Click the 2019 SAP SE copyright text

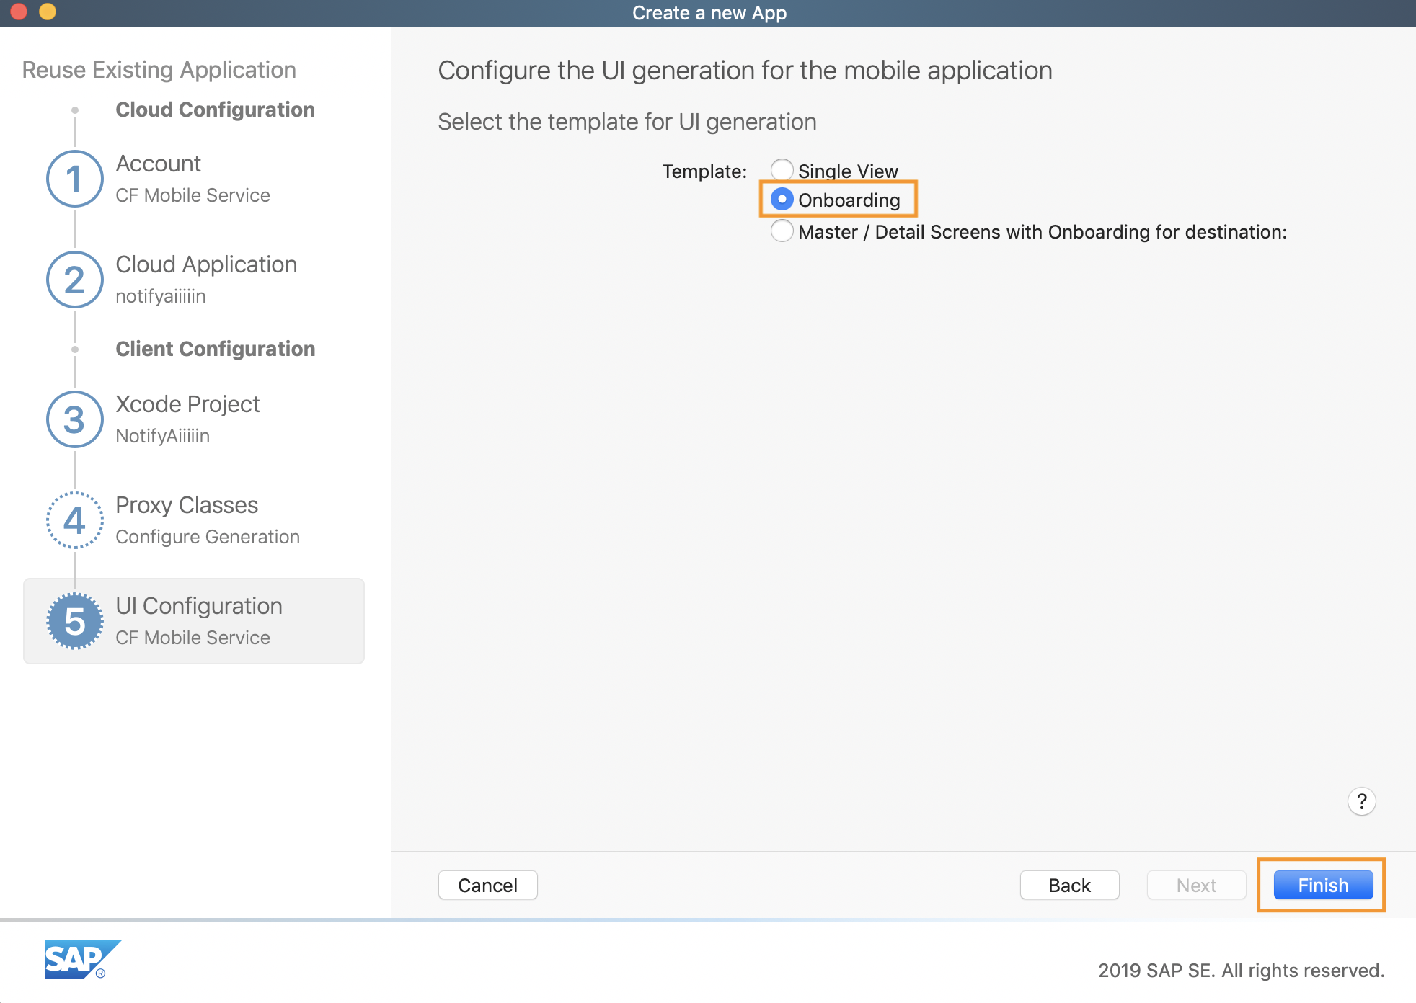(x=1242, y=971)
